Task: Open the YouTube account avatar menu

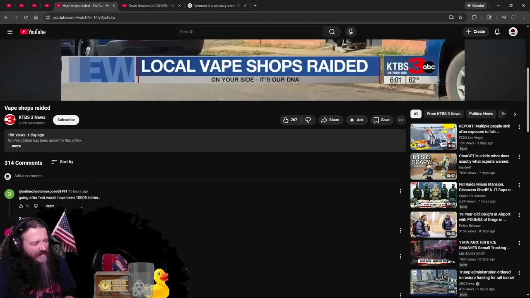Action: coord(513,32)
